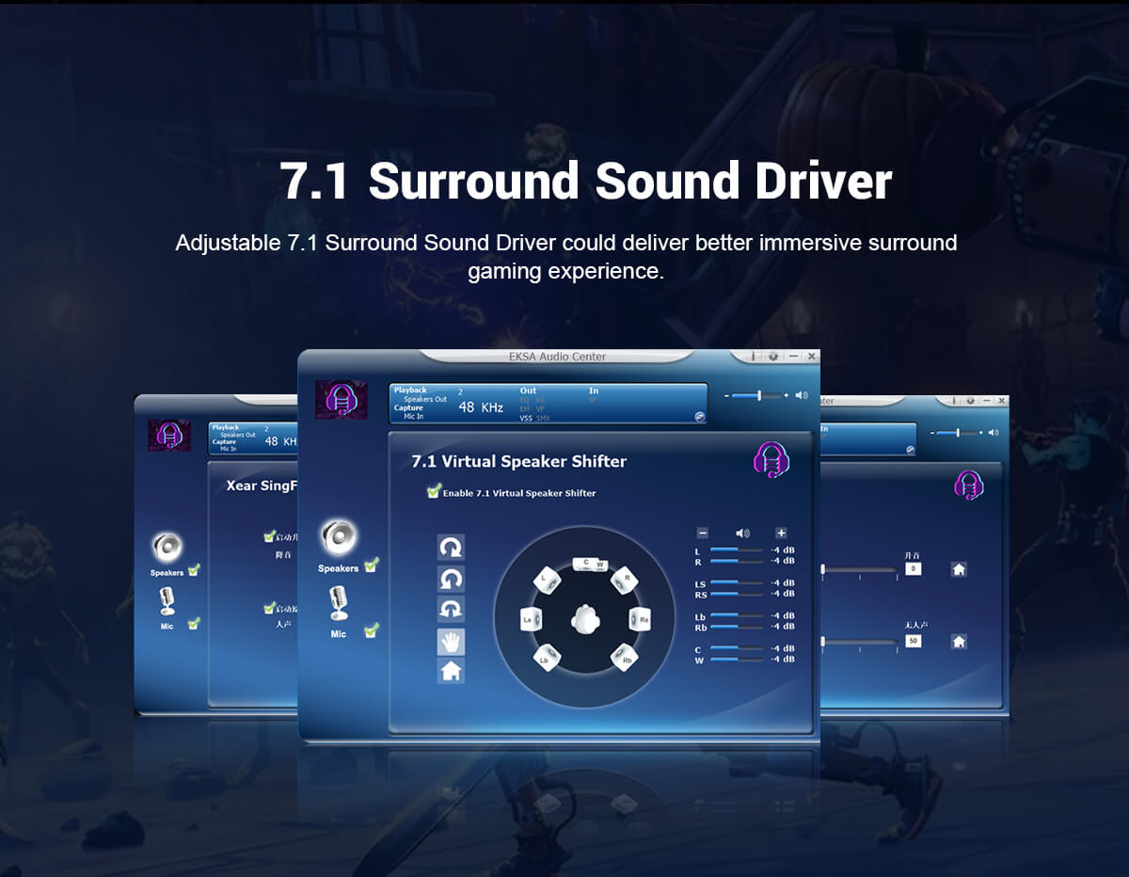Click the slider beside the 0 value box

(x=858, y=569)
